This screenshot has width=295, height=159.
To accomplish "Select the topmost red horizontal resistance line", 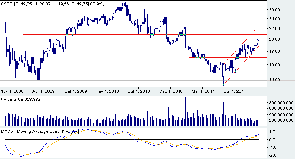I will pyautogui.click(x=145, y=26).
